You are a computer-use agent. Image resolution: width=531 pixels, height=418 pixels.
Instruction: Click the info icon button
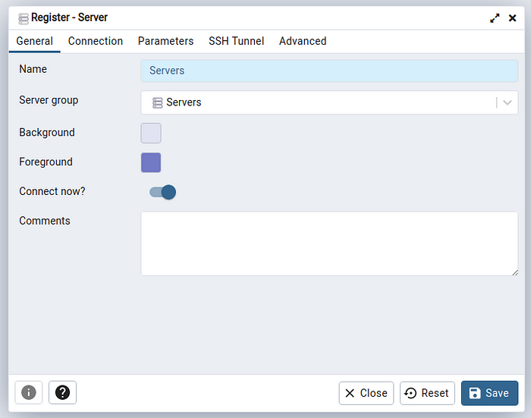coord(29,393)
